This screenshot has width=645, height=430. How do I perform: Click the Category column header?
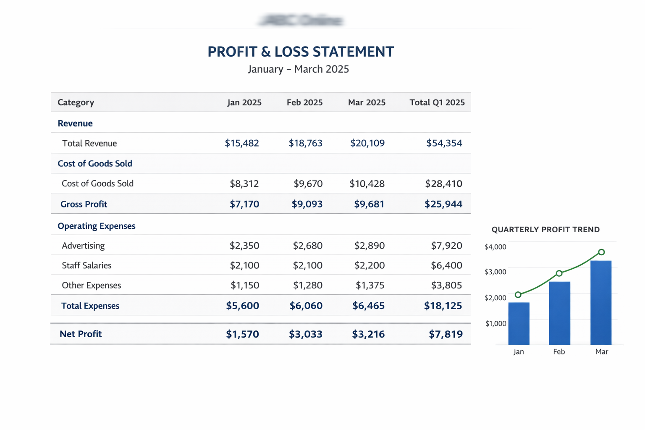pyautogui.click(x=76, y=102)
